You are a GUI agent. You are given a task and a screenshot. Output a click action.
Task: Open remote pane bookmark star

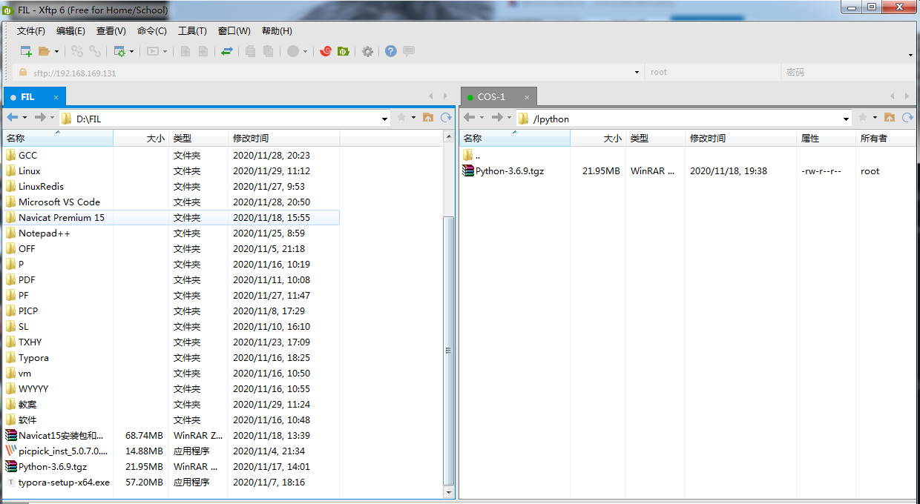(863, 117)
